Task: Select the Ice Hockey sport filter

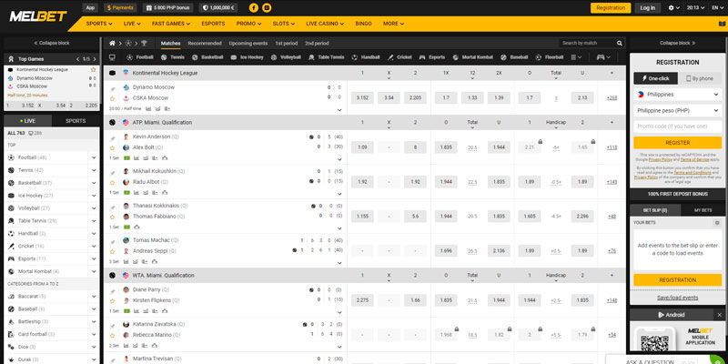Action: click(x=247, y=57)
